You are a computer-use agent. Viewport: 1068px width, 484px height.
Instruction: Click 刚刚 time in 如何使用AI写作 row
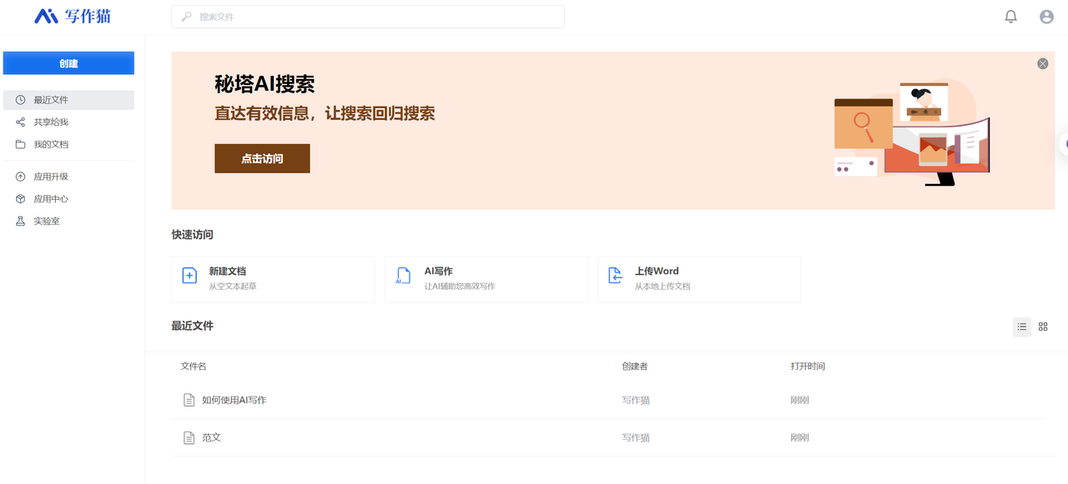tap(799, 400)
